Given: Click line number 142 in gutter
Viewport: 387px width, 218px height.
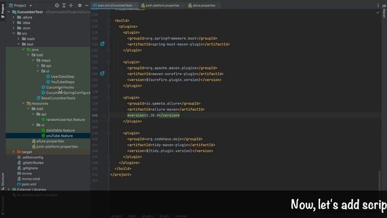Looking at the screenshot, I should click(x=95, y=116).
